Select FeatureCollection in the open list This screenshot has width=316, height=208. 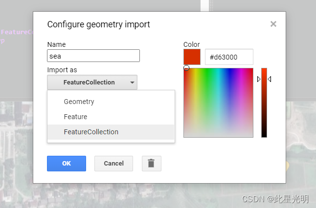tap(91, 132)
